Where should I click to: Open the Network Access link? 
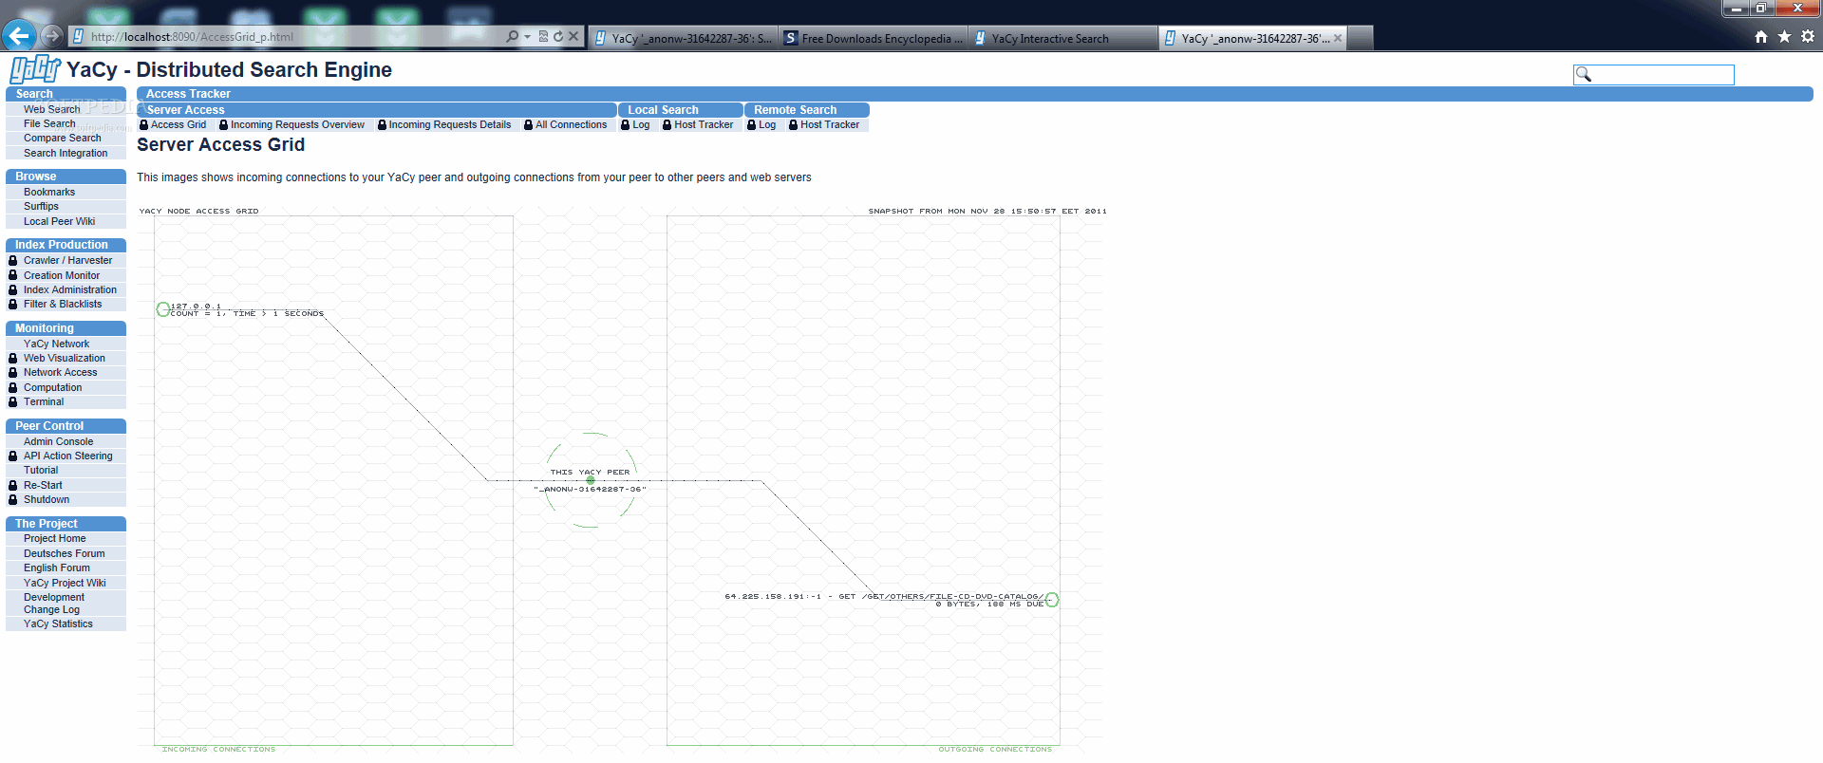(x=61, y=372)
